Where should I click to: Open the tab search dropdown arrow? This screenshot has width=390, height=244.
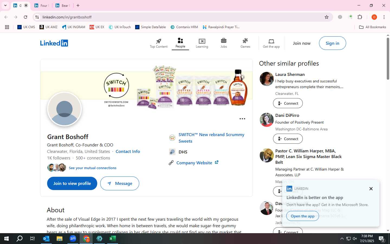pyautogui.click(x=5, y=5)
